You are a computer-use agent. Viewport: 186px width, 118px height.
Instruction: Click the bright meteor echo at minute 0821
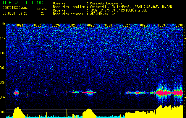coord(17,93)
